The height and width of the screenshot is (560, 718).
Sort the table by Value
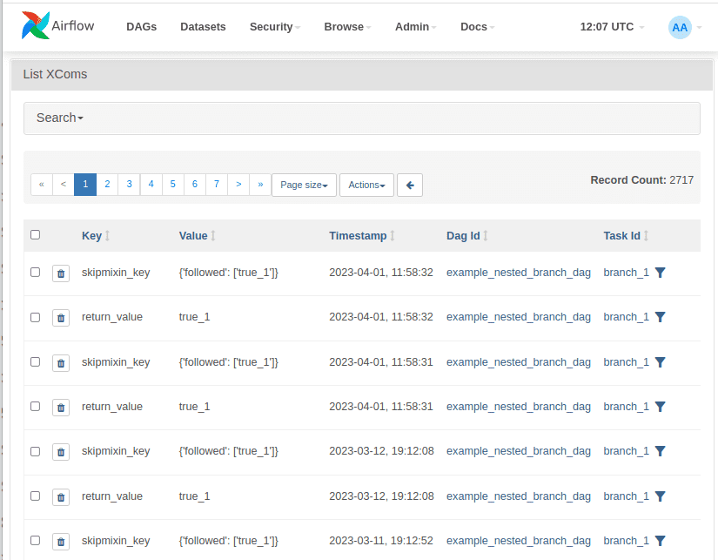(198, 235)
